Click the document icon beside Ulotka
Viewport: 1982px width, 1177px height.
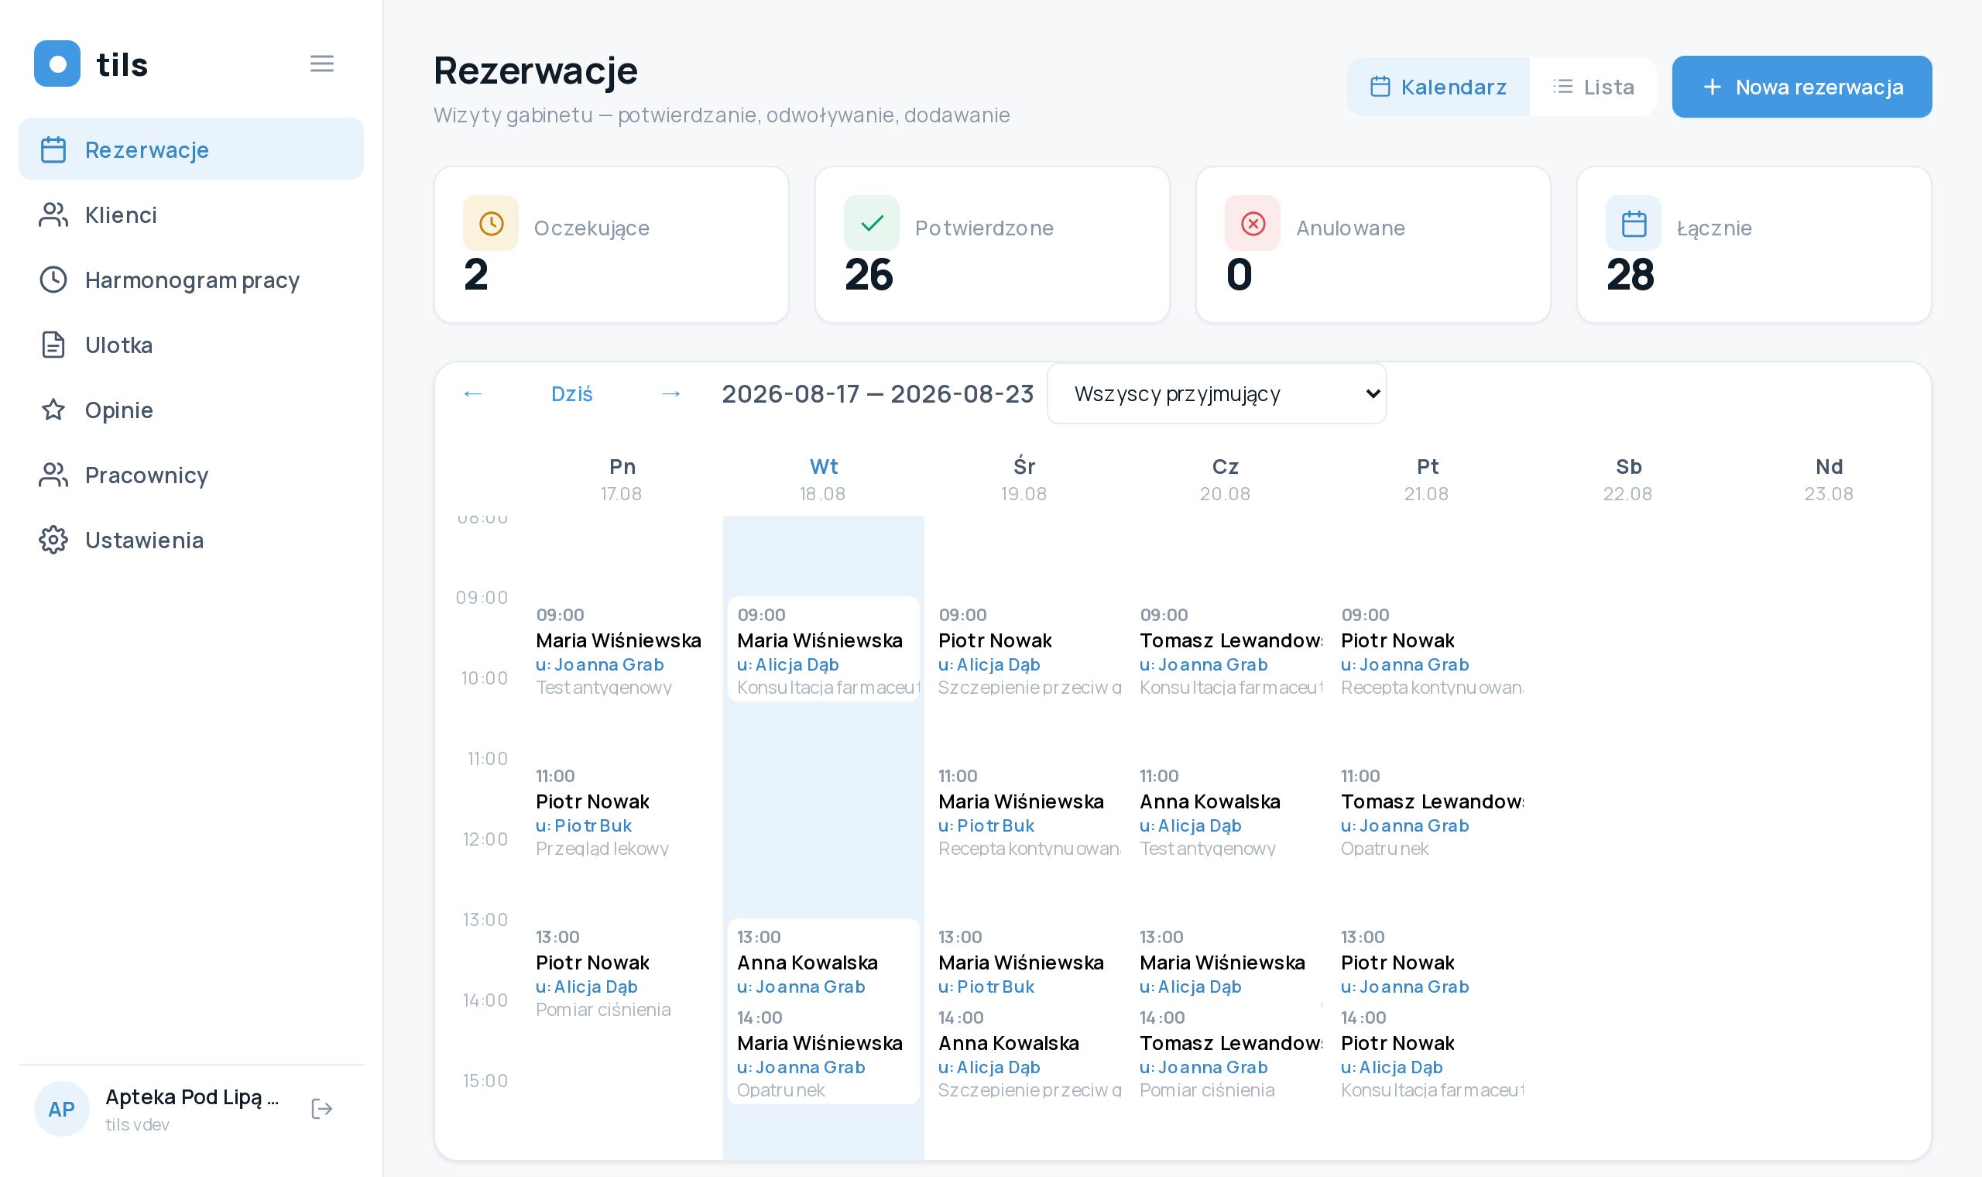pyautogui.click(x=53, y=345)
